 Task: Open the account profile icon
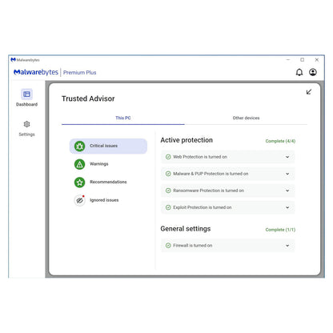pyautogui.click(x=313, y=72)
